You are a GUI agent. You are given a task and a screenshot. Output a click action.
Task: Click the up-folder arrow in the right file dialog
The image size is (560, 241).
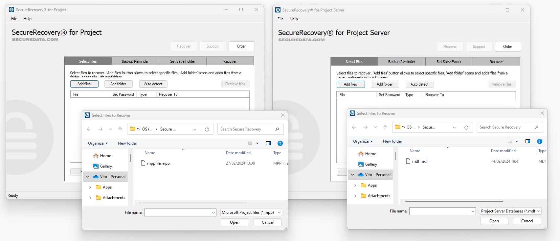coord(385,127)
